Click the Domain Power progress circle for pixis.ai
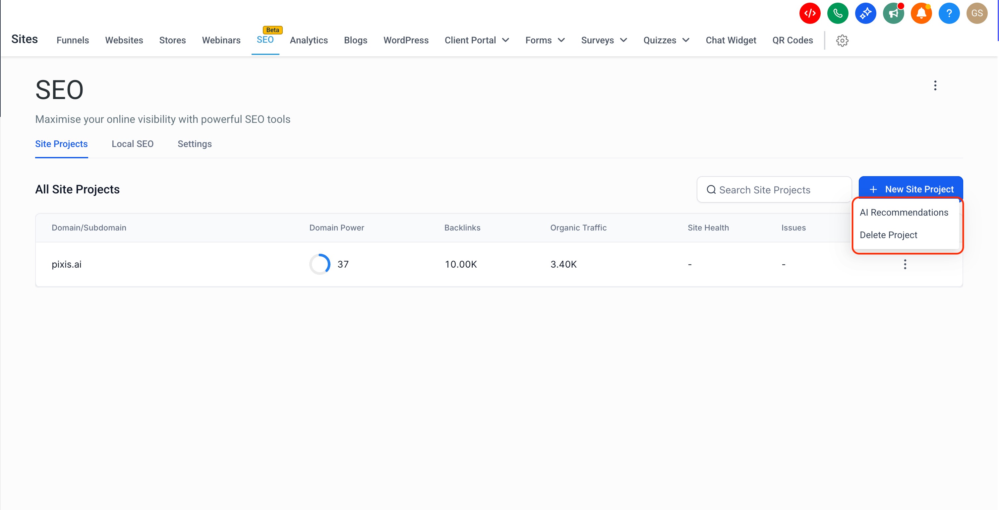999x510 pixels. [x=320, y=264]
